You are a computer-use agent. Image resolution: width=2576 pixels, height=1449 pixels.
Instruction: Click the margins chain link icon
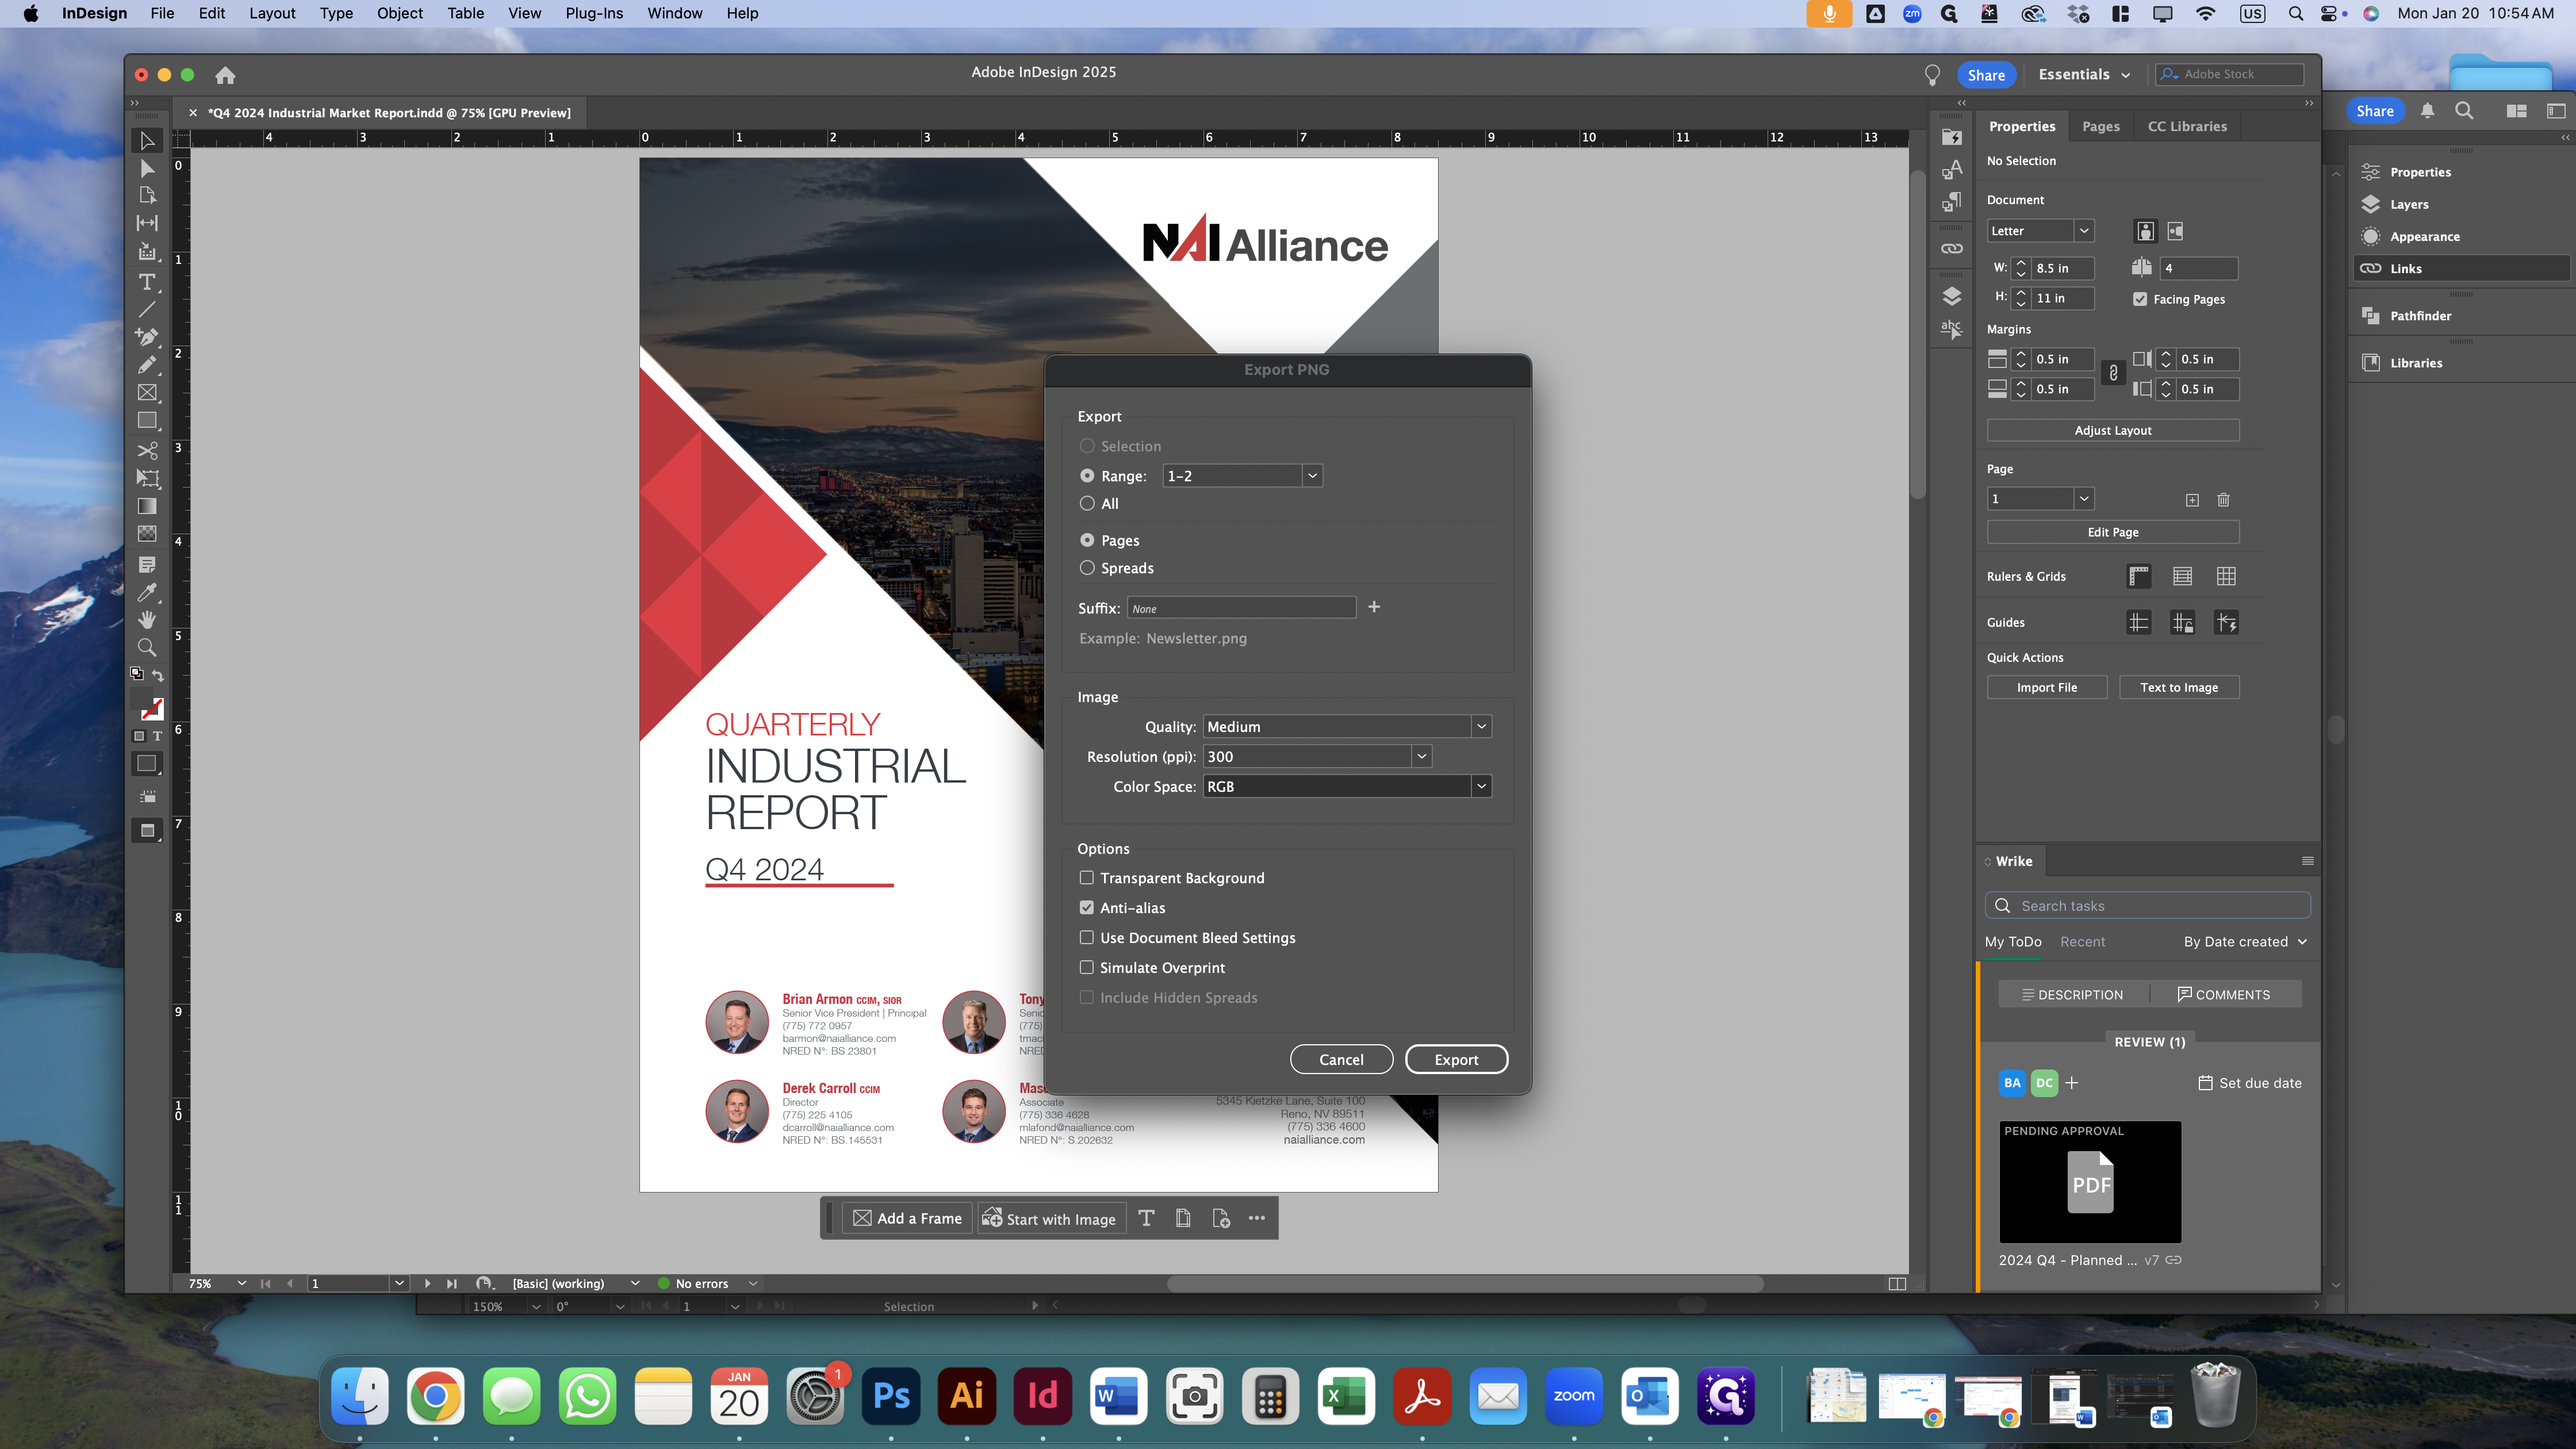tap(2113, 373)
